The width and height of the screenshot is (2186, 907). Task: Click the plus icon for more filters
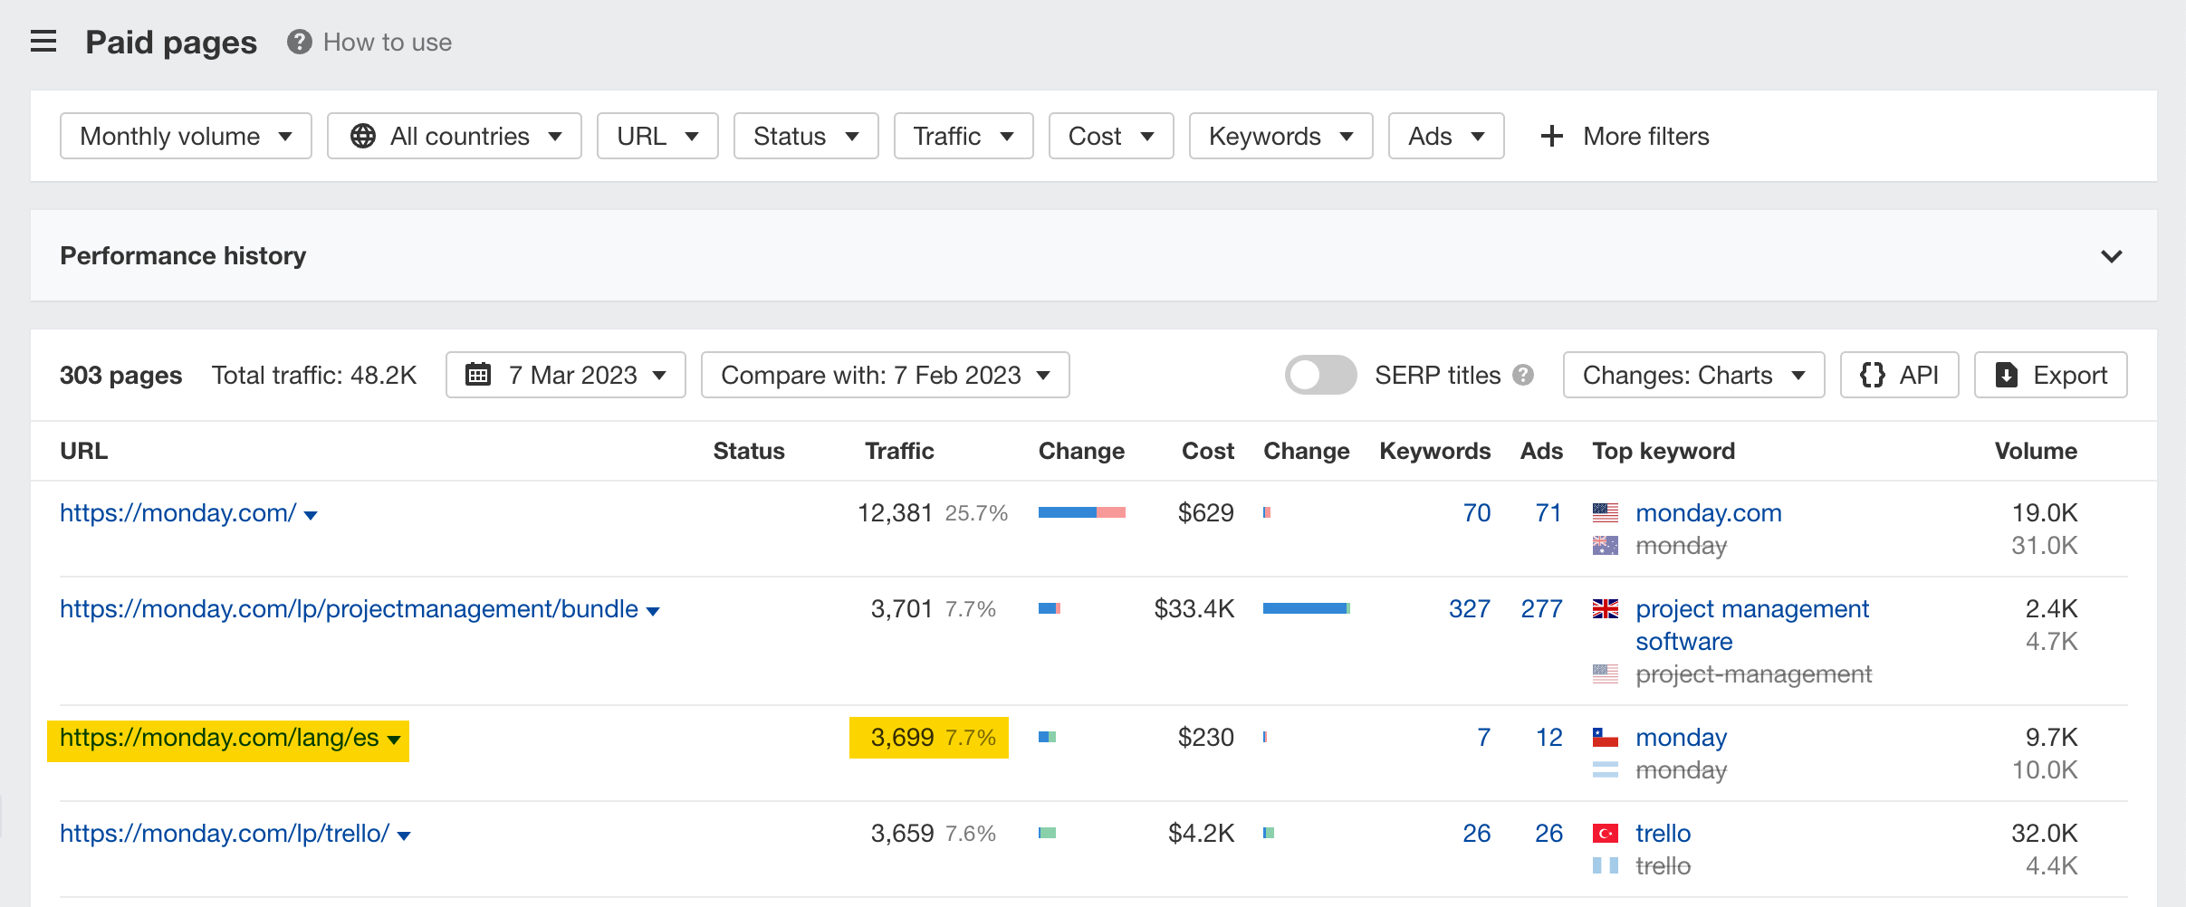(x=1552, y=136)
